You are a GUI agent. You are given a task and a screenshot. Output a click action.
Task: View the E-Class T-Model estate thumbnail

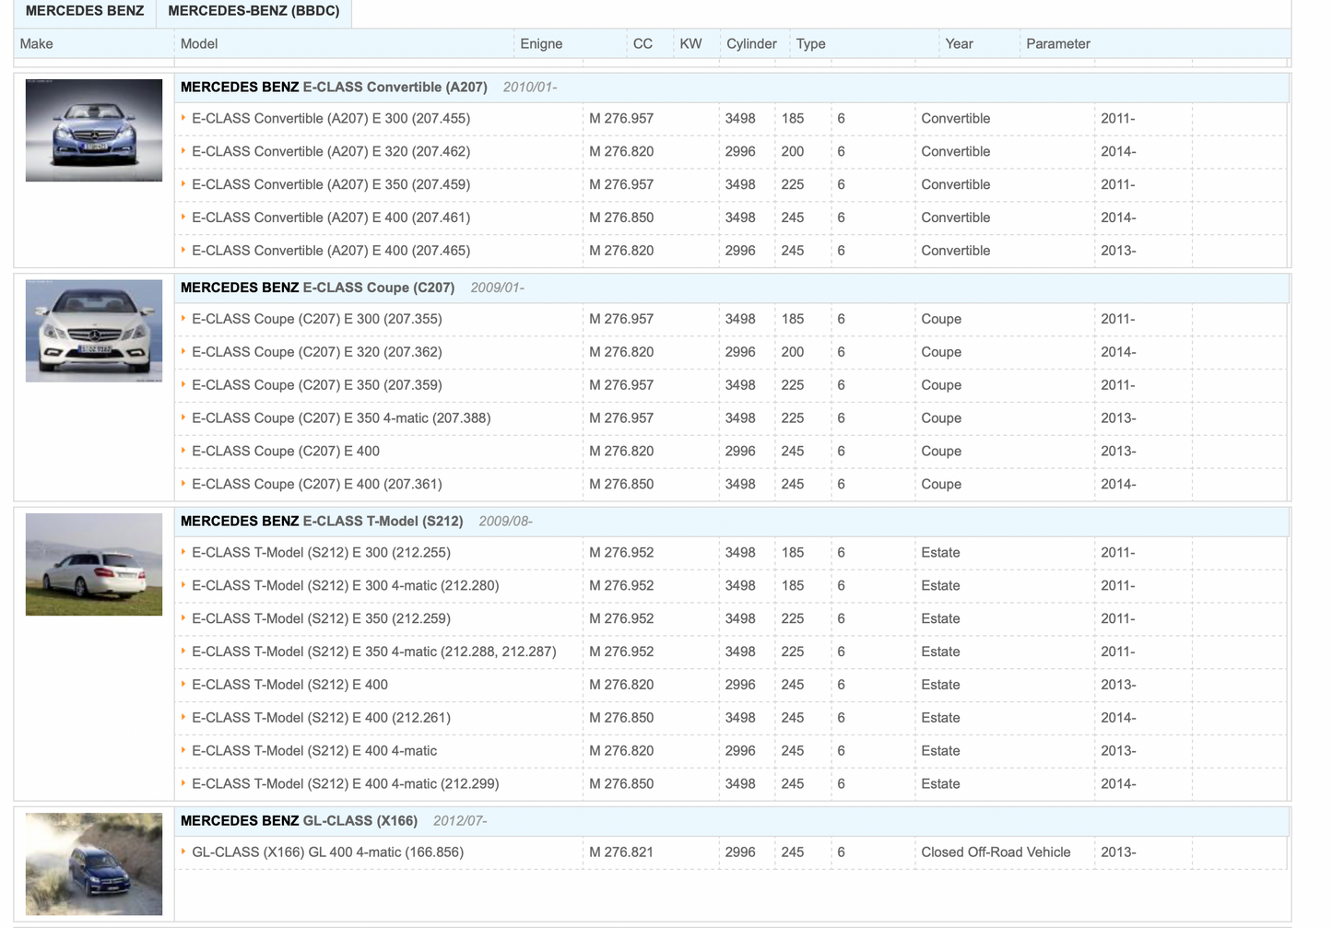point(94,564)
